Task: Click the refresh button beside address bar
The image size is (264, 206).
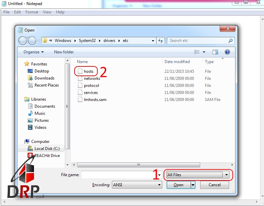Action: [x=161, y=41]
